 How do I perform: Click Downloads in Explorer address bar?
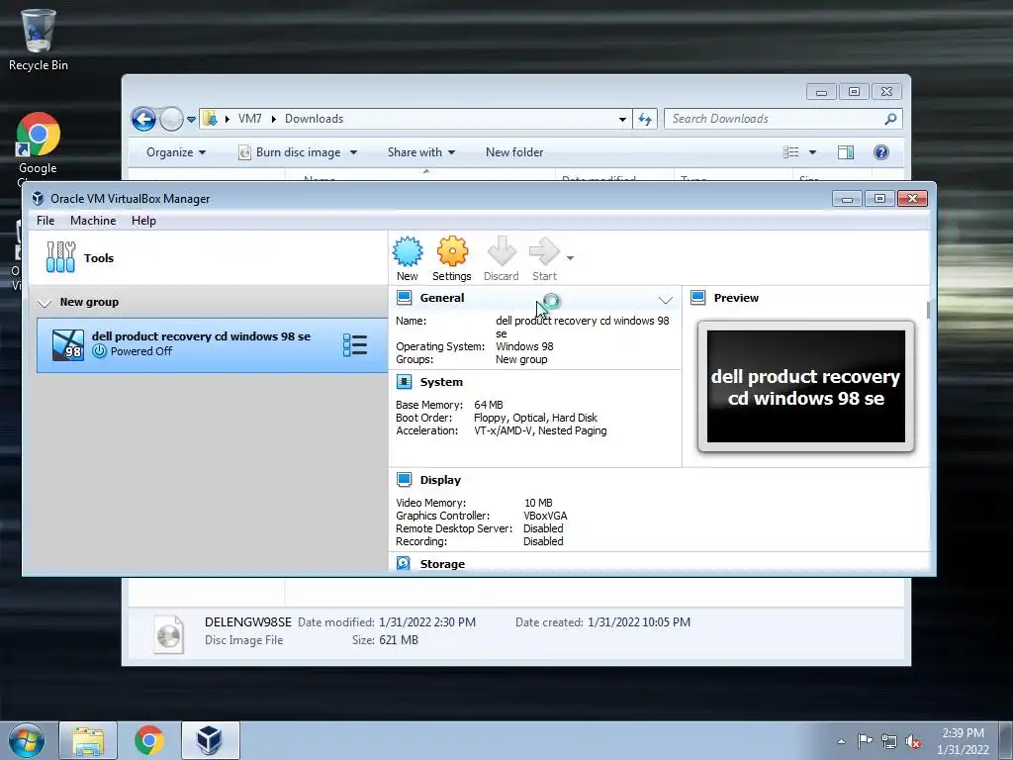click(x=314, y=119)
